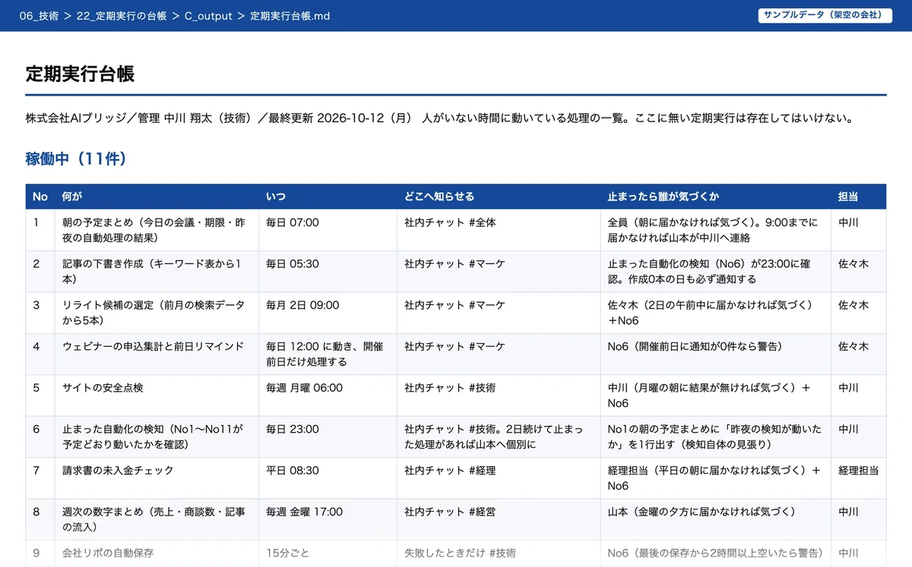Open the 06_技術 breadcrumb folder

(x=39, y=16)
